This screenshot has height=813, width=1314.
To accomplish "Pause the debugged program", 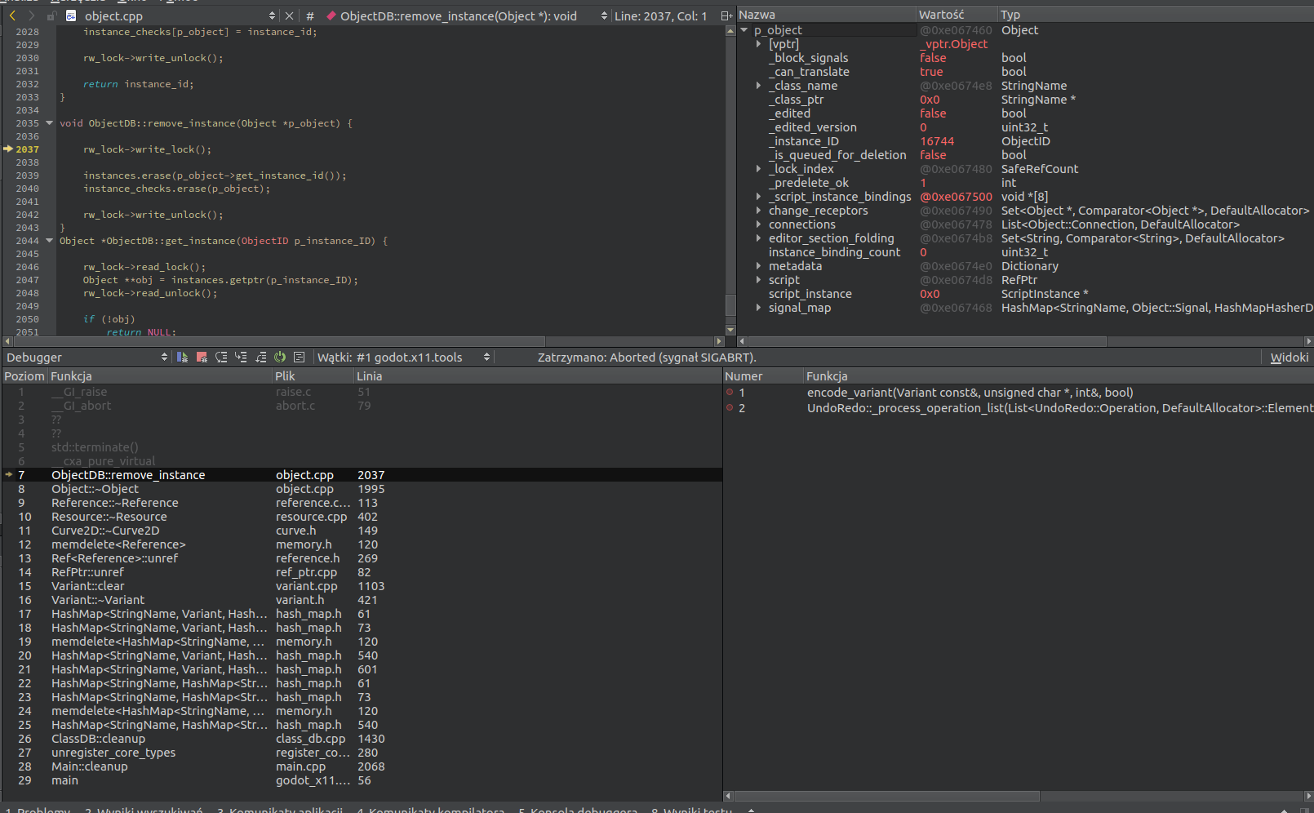I will (x=202, y=357).
